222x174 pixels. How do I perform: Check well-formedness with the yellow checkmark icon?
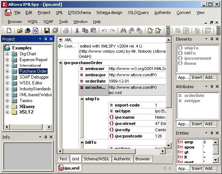(150, 30)
